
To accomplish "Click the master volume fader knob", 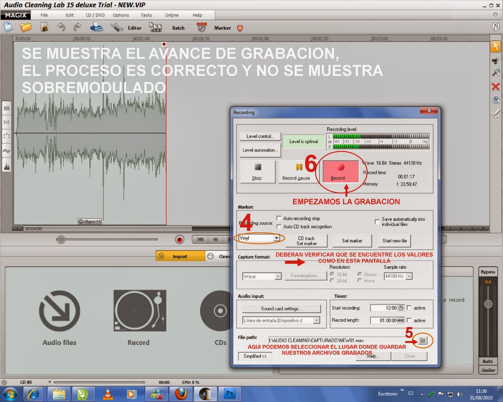I will [x=488, y=304].
